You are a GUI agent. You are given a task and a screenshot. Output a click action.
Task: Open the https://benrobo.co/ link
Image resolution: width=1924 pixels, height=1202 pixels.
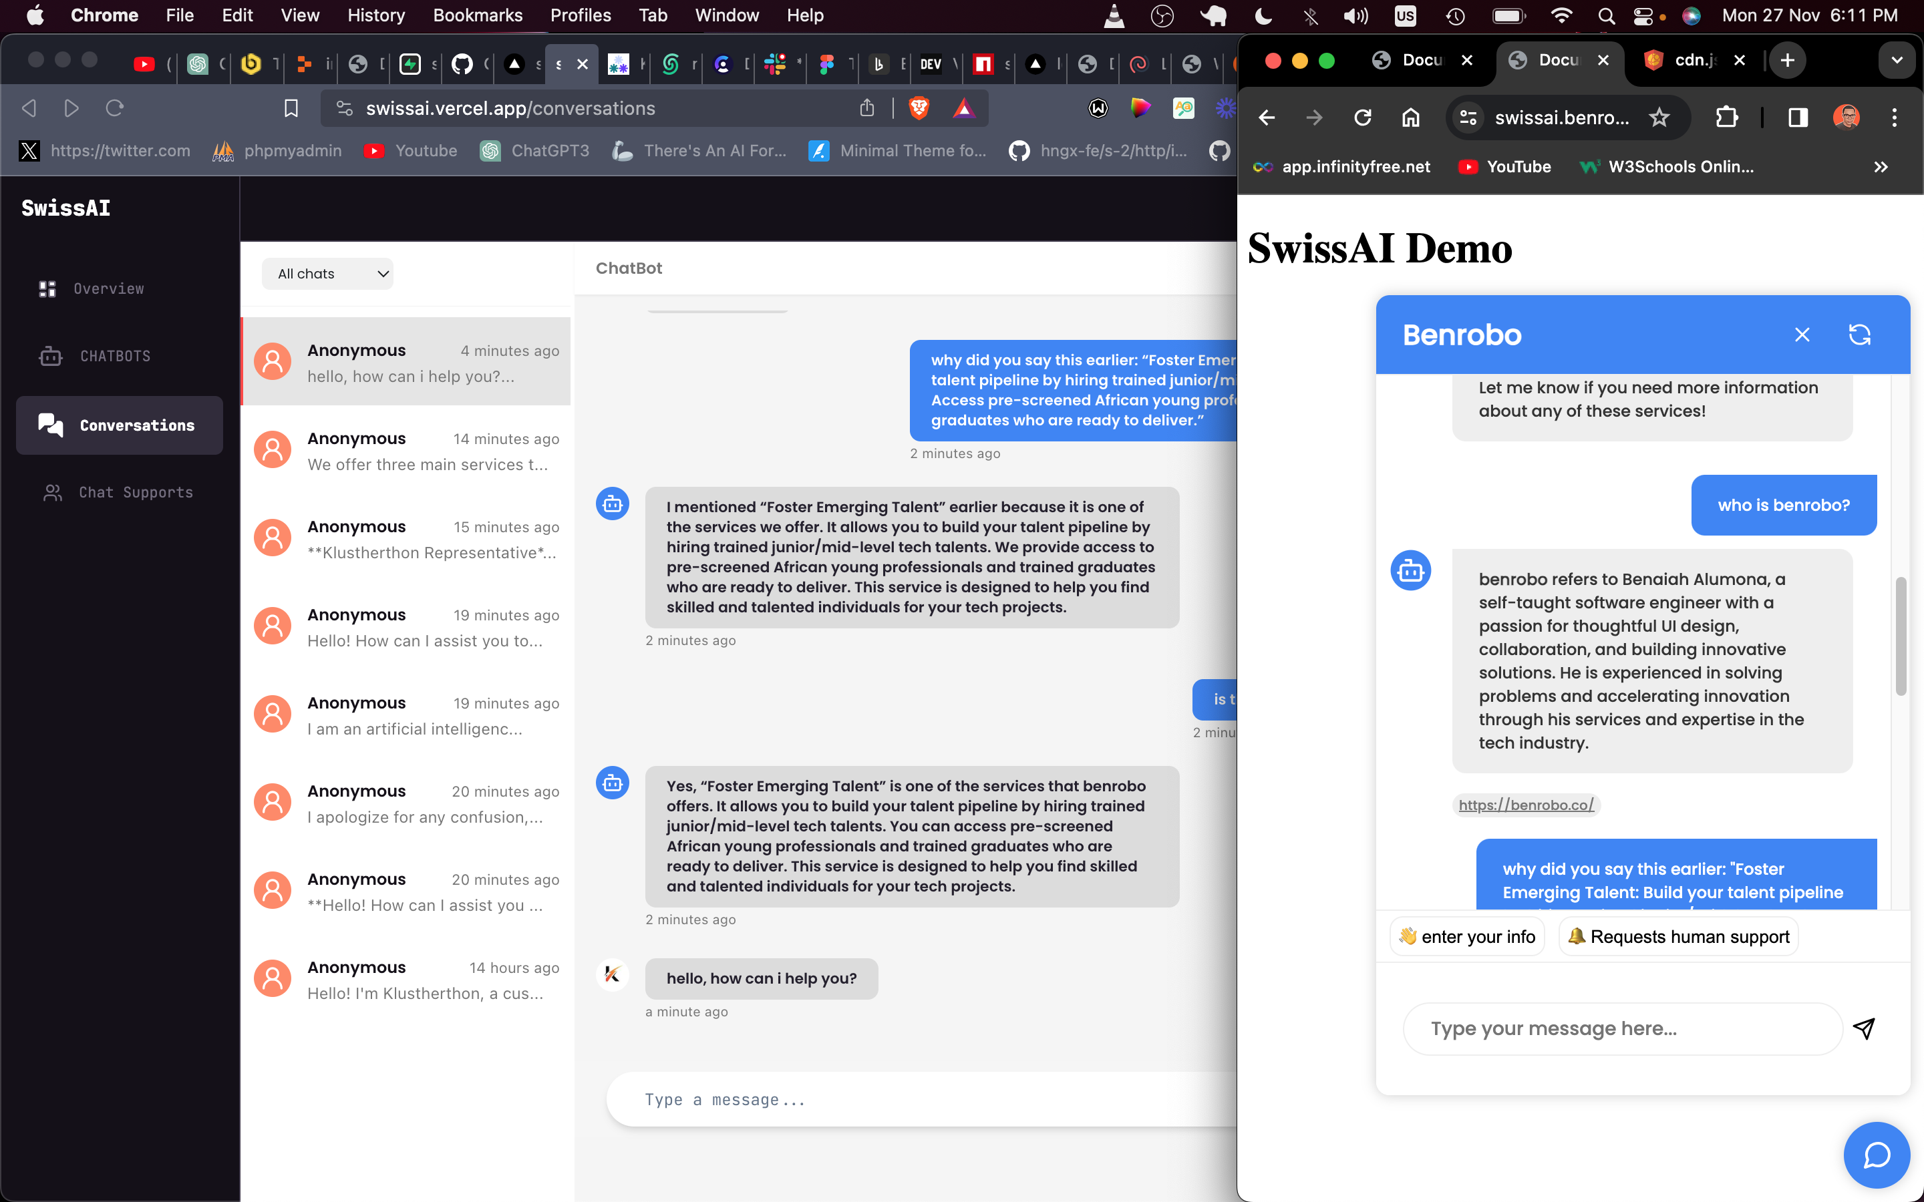click(x=1526, y=805)
